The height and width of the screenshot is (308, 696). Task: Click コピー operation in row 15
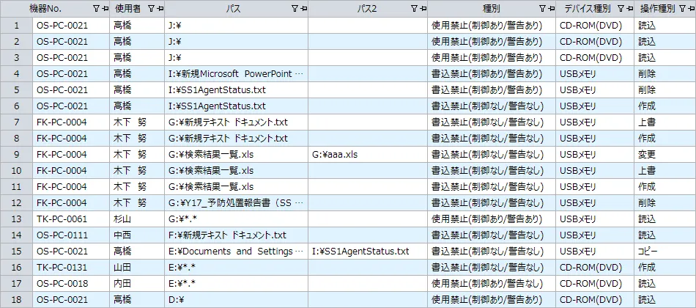[665, 251]
